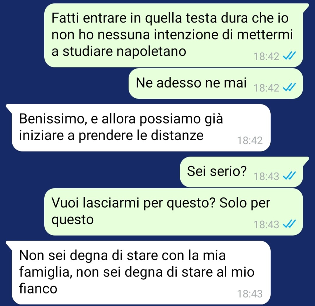The width and height of the screenshot is (315, 306).
Task: Select the 'Fatti entrare in quella testa dura' message
Action: click(174, 35)
